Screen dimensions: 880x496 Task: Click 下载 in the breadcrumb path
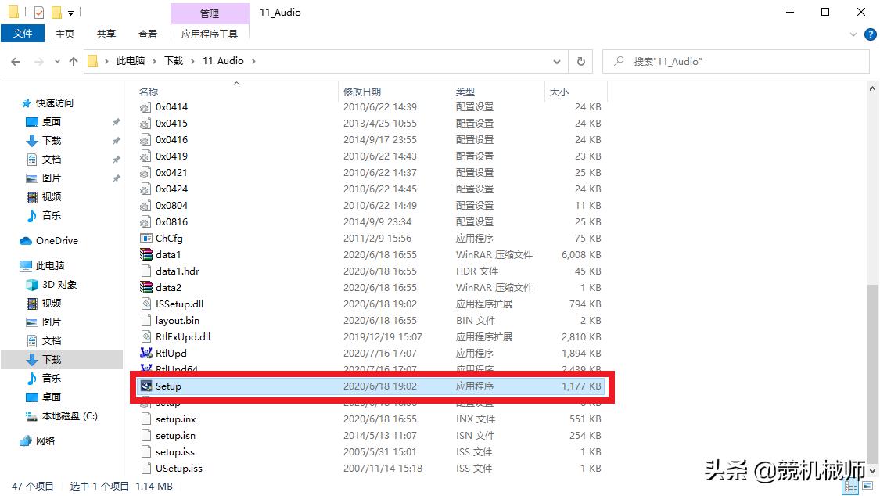click(x=173, y=60)
